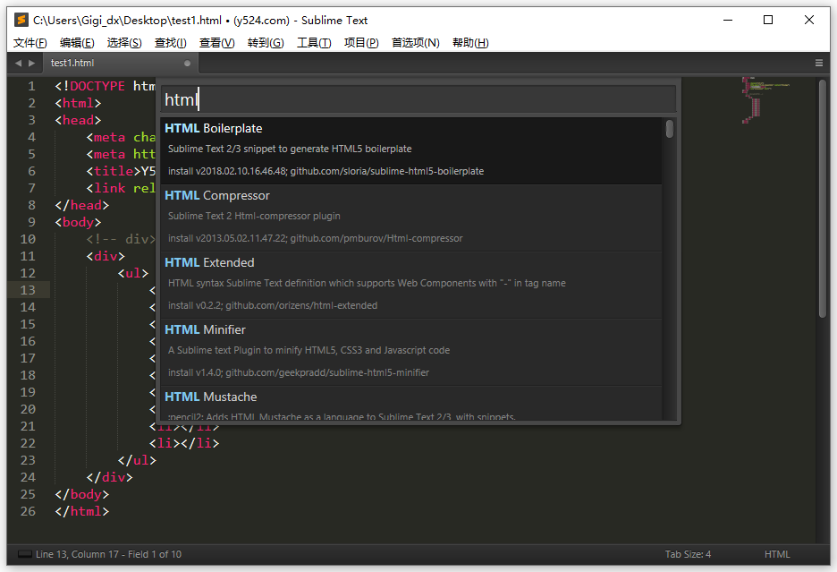This screenshot has height=572, width=837.
Task: Open the 项目(P) menu
Action: (x=361, y=43)
